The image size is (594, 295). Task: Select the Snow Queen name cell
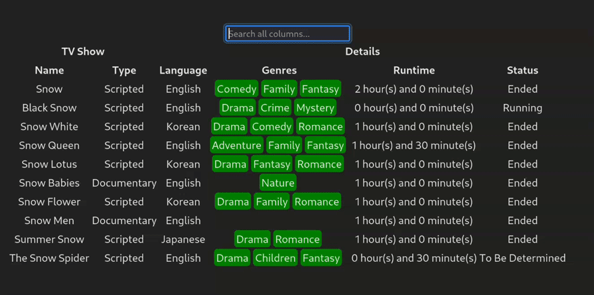click(49, 146)
